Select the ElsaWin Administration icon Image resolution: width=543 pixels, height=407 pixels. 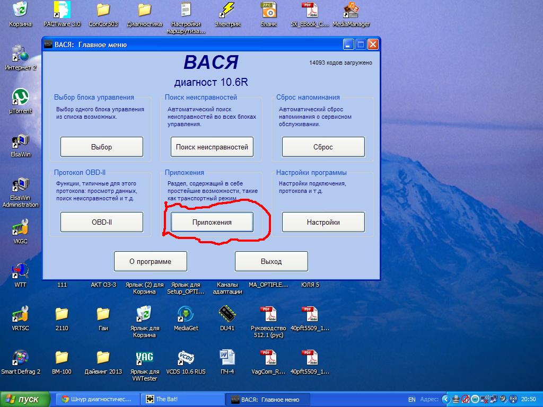20,184
